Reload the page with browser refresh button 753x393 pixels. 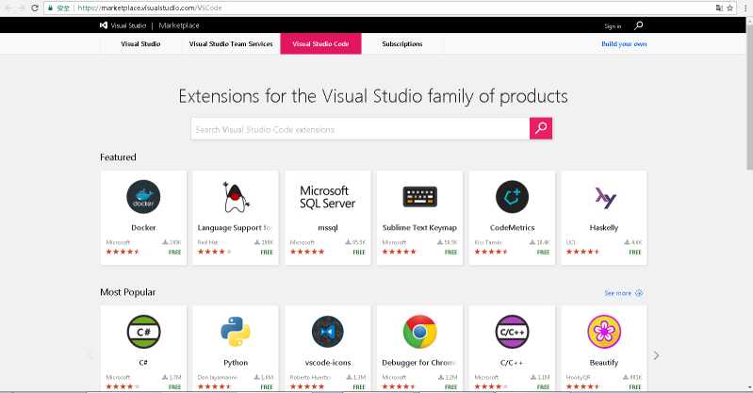click(35, 7)
